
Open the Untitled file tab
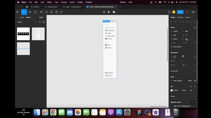36,7
